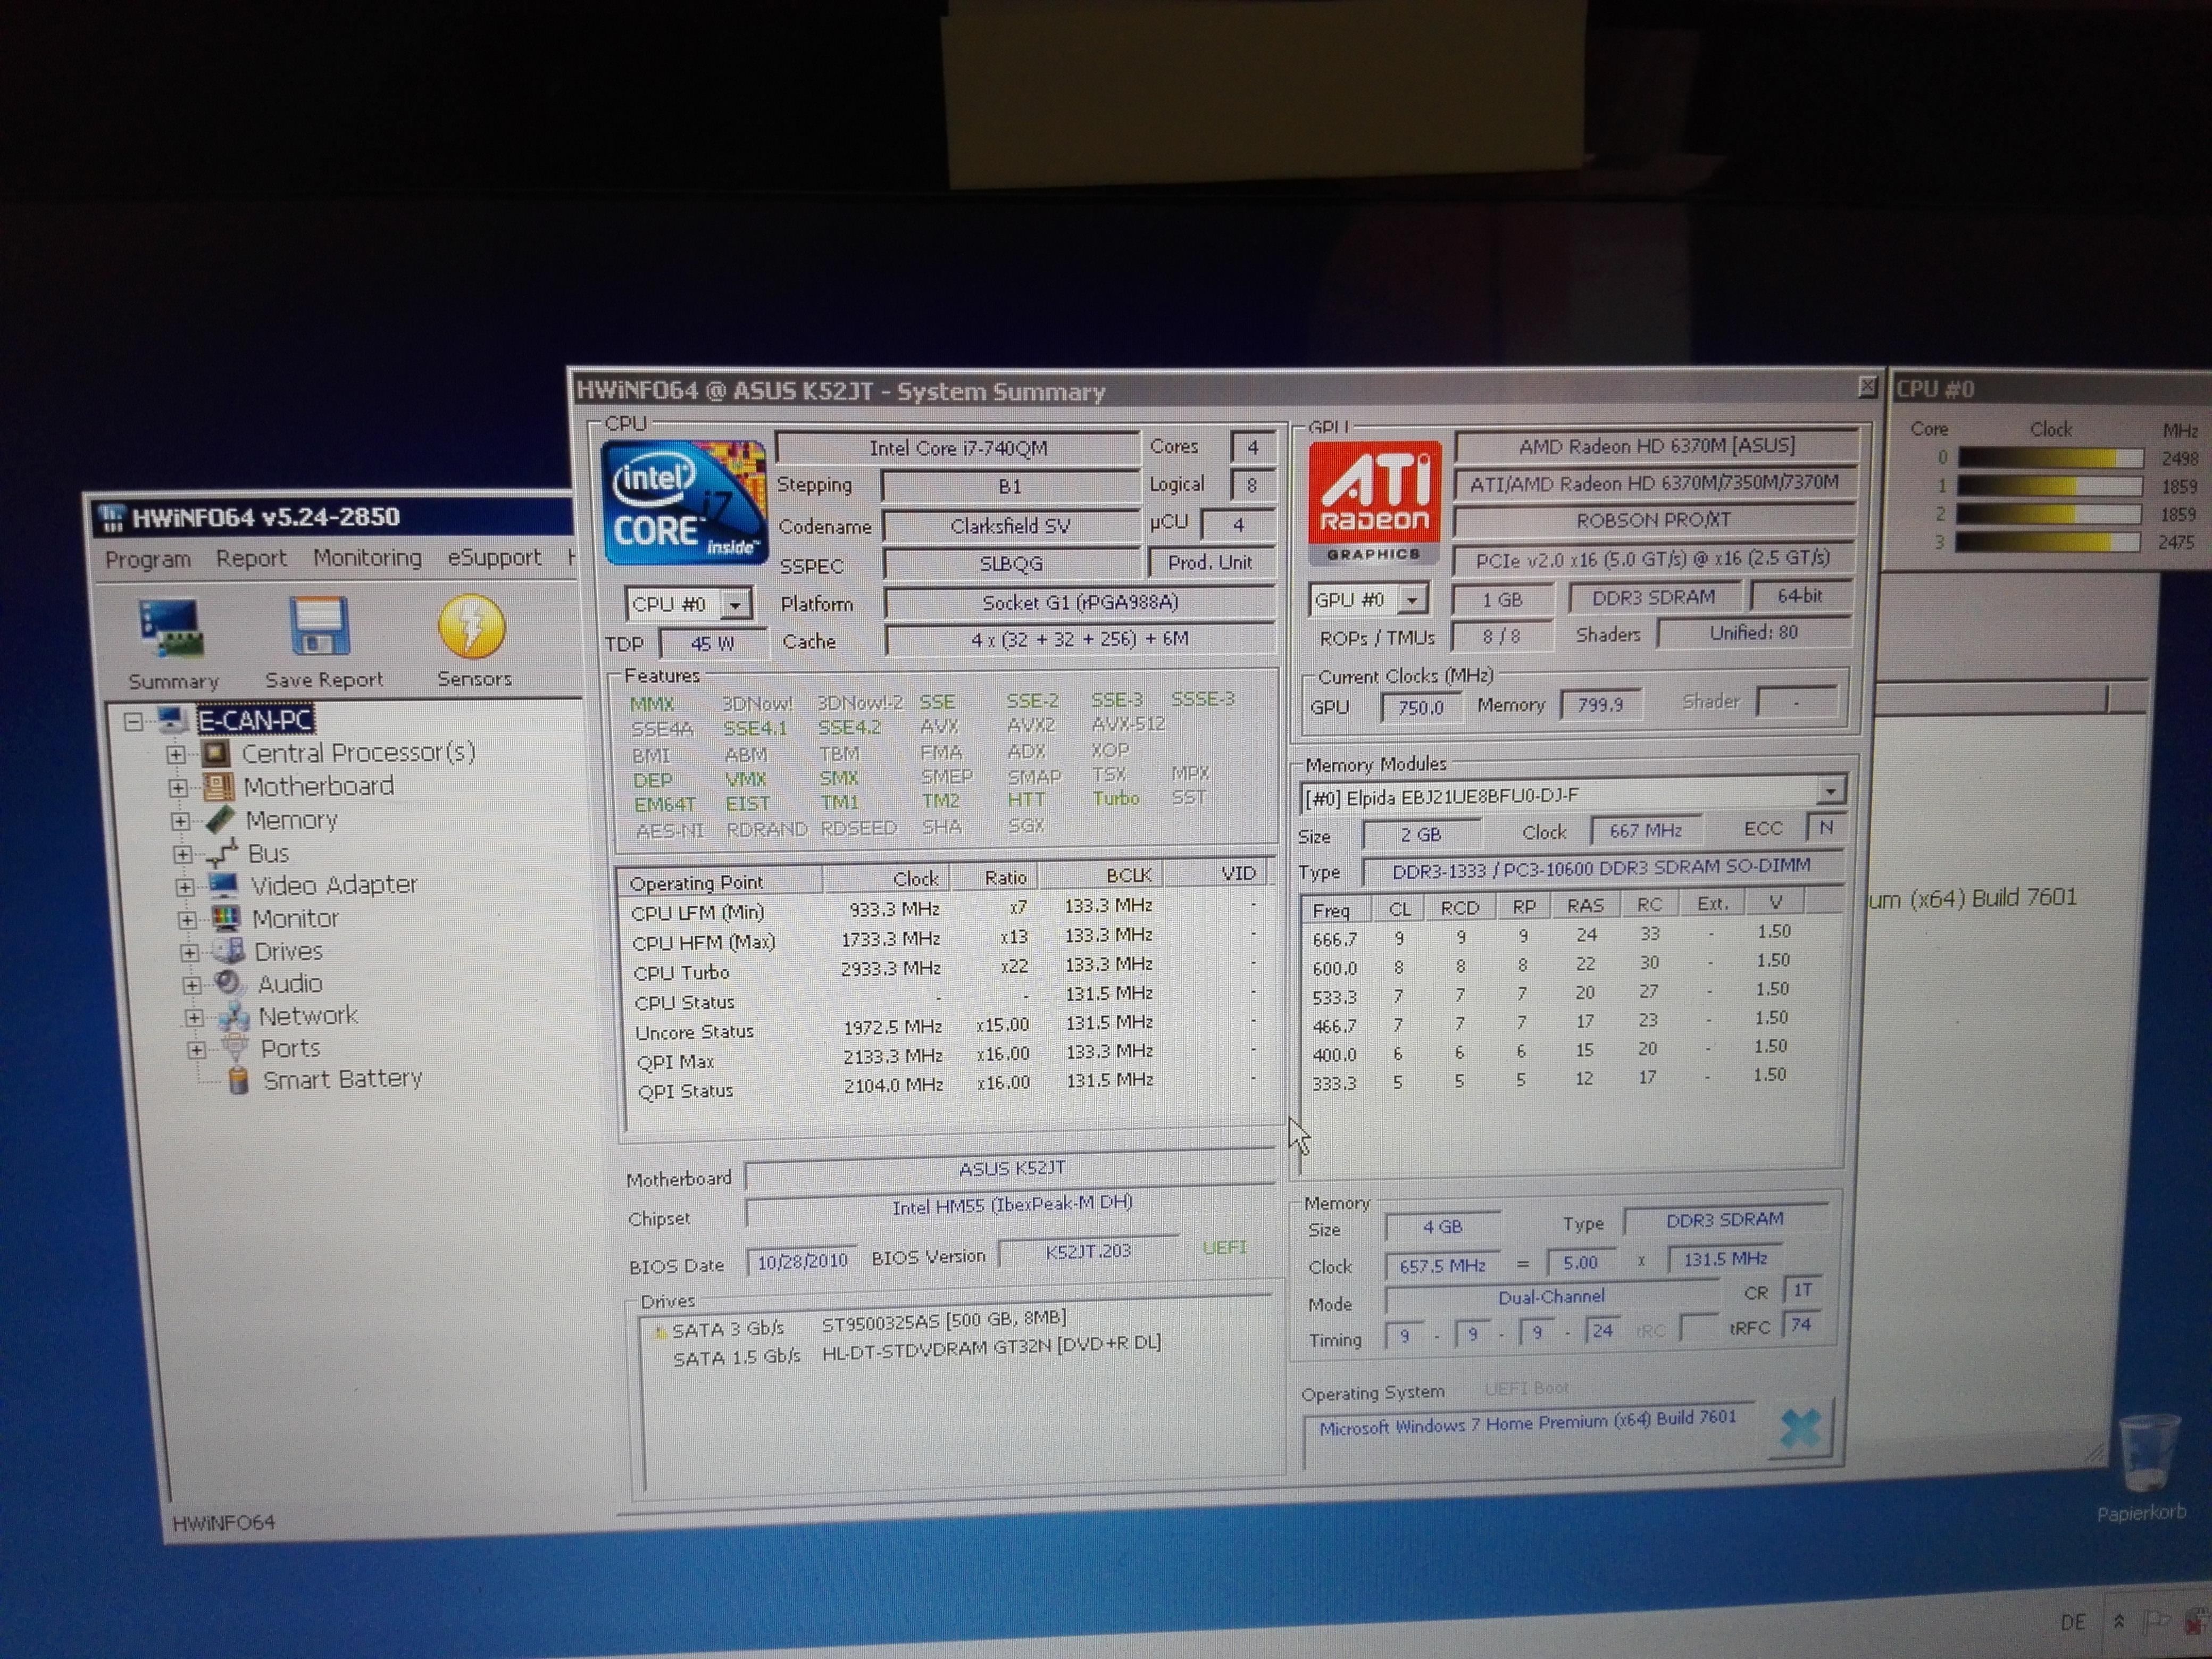Open the Summary toolbar icon

click(x=171, y=628)
